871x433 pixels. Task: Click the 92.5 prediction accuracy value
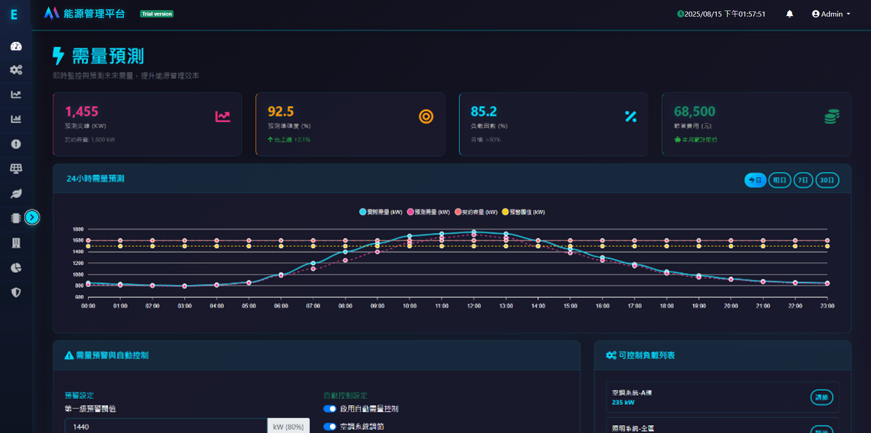[x=281, y=112]
